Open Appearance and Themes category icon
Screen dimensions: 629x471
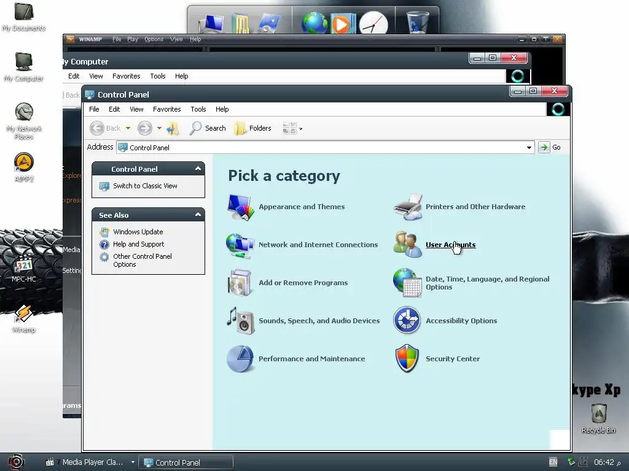(x=241, y=207)
